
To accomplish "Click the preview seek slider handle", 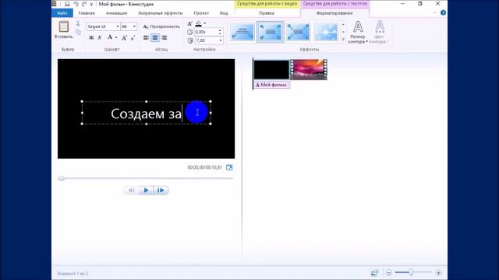I will [61, 178].
